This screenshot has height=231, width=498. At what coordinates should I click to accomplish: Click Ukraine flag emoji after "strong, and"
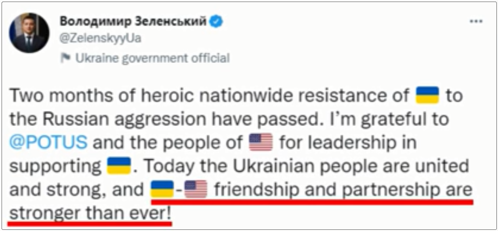click(162, 190)
